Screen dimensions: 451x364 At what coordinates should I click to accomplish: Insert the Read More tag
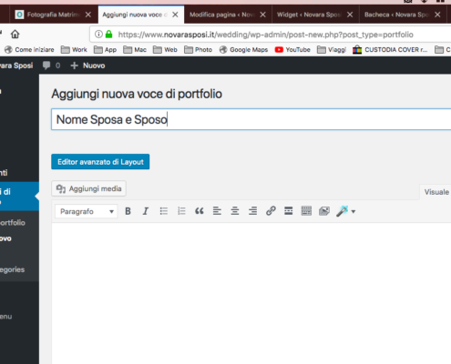tap(288, 211)
